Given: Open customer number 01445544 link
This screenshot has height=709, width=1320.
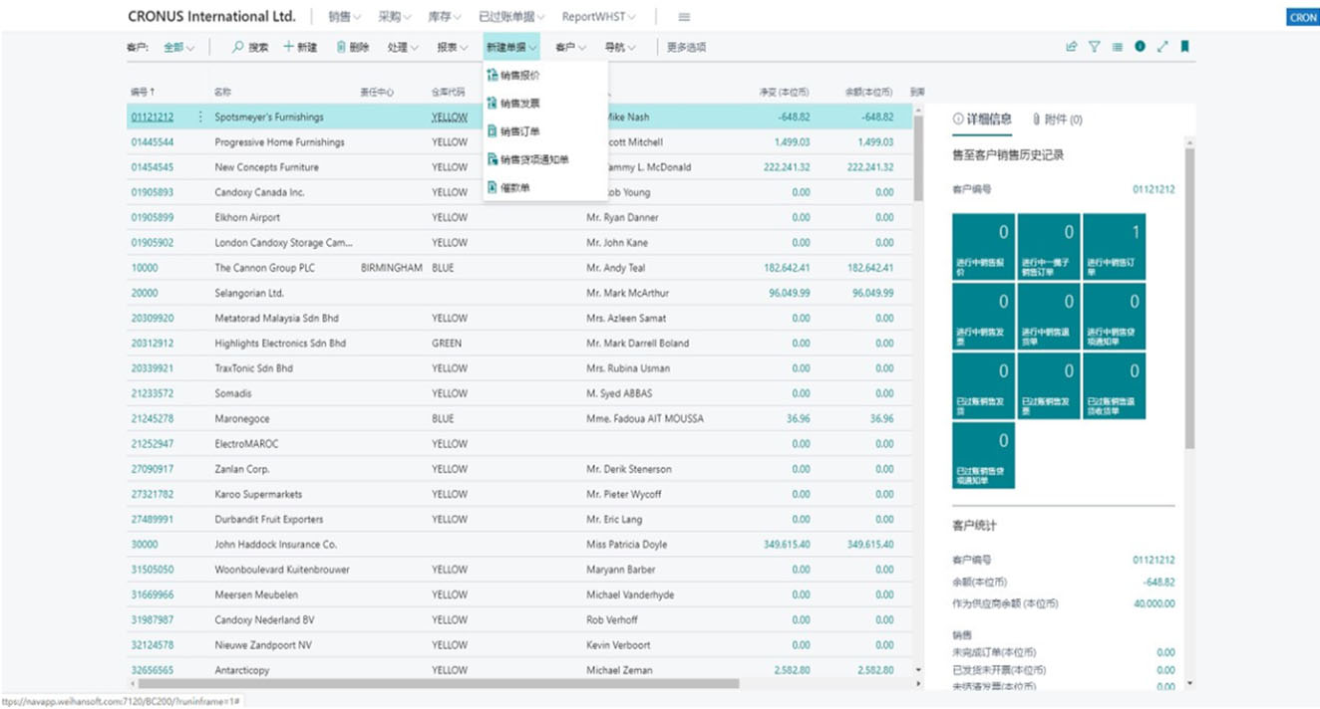Looking at the screenshot, I should (153, 142).
